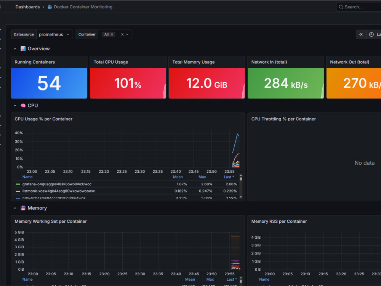The width and height of the screenshot is (381, 286).
Task: Remove the All tag in Container filter
Action: coord(112,35)
